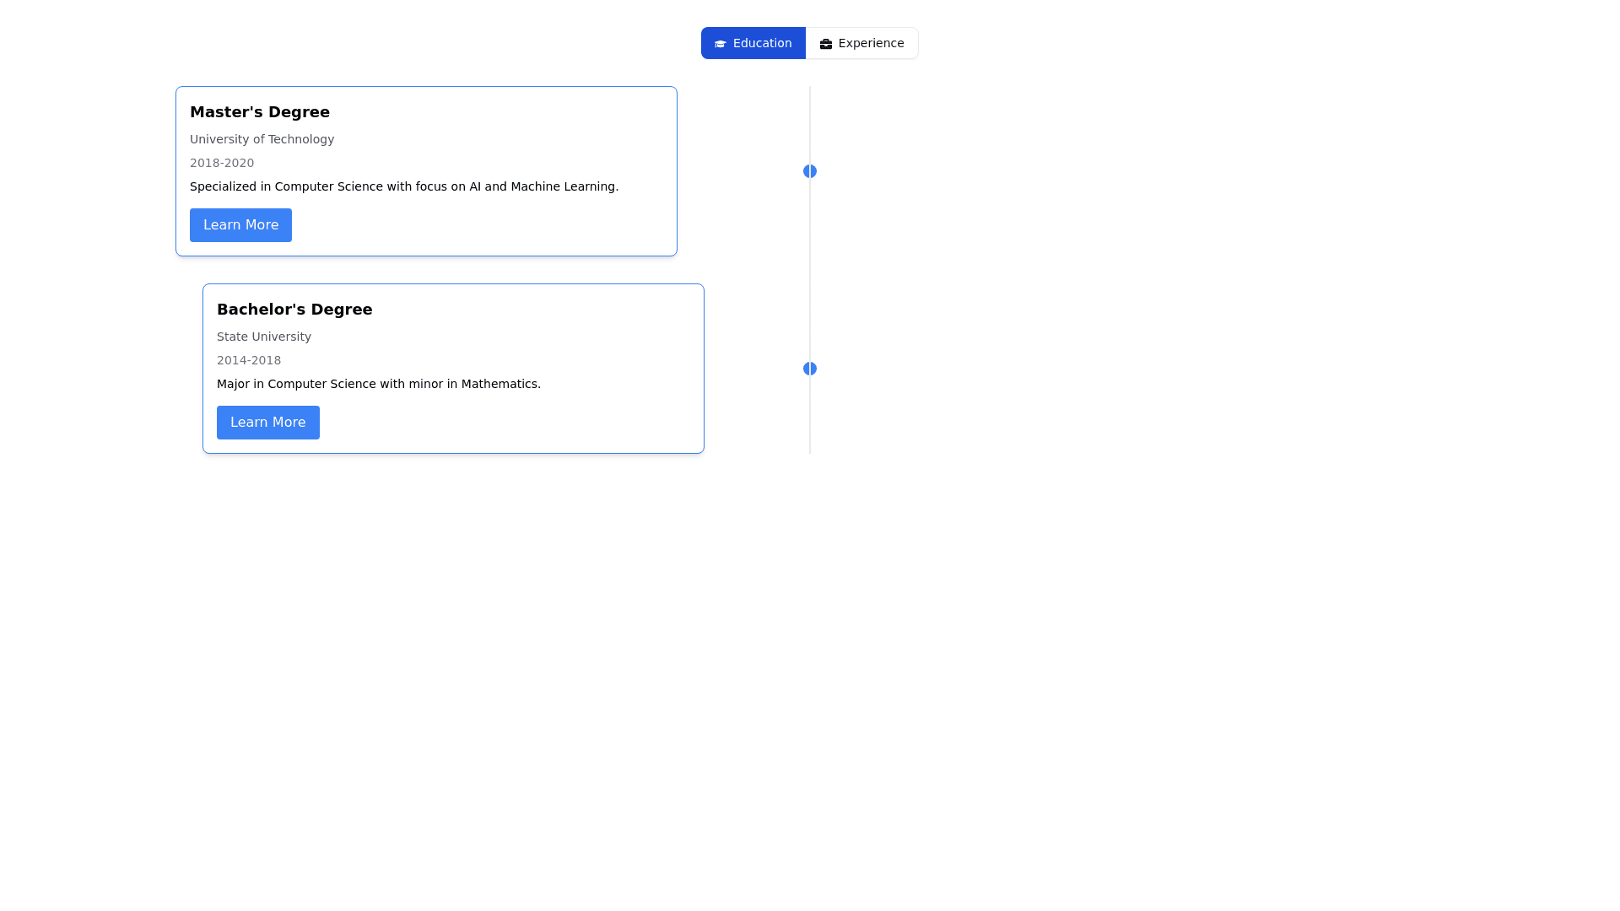Viewport: 1620px width, 911px height.
Task: Click the briefcase icon
Action: (x=825, y=44)
